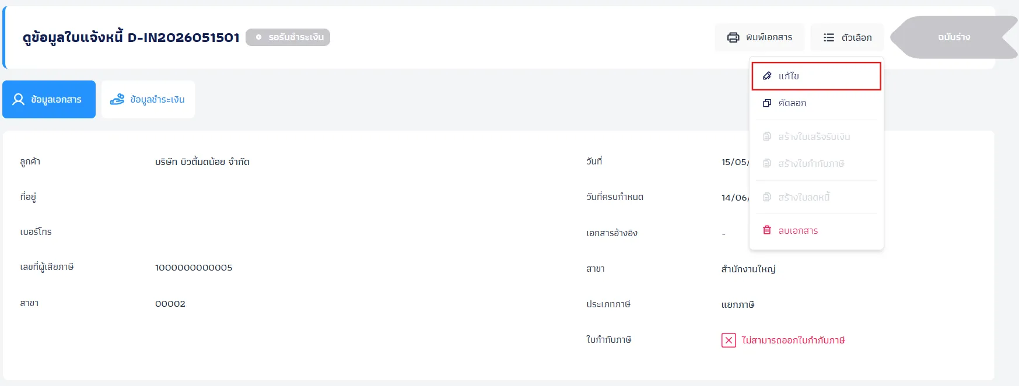Click the รอรับชำระเงิน status badge
This screenshot has height=386, width=1019.
coord(288,37)
